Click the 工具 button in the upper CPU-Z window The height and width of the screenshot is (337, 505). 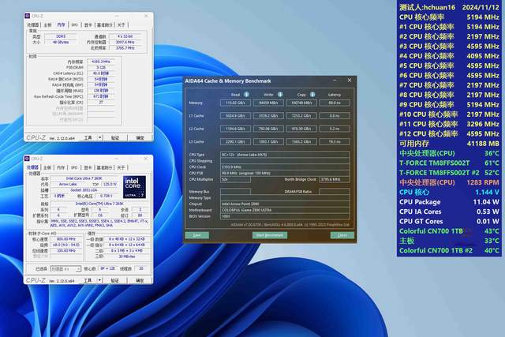tap(88, 138)
